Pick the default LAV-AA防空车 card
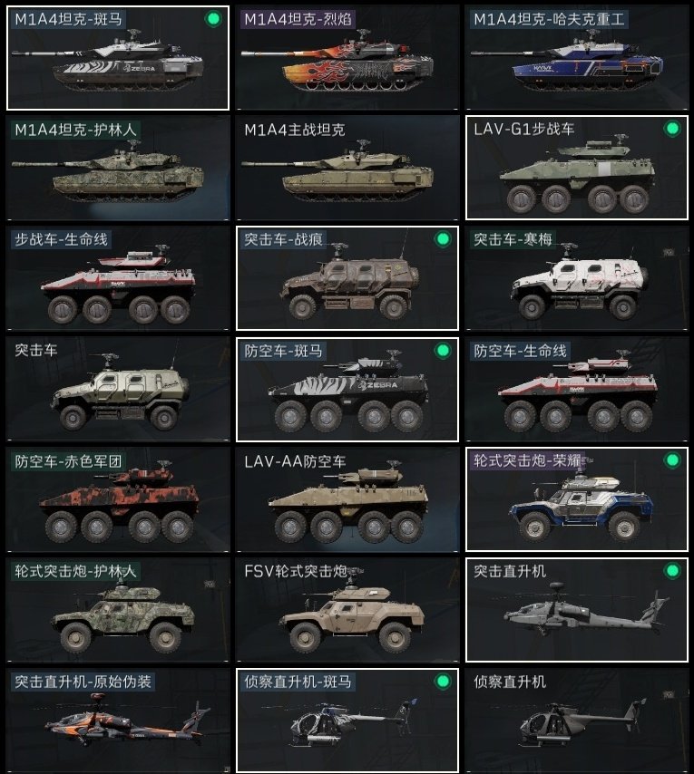The height and width of the screenshot is (774, 694). pyautogui.click(x=347, y=499)
